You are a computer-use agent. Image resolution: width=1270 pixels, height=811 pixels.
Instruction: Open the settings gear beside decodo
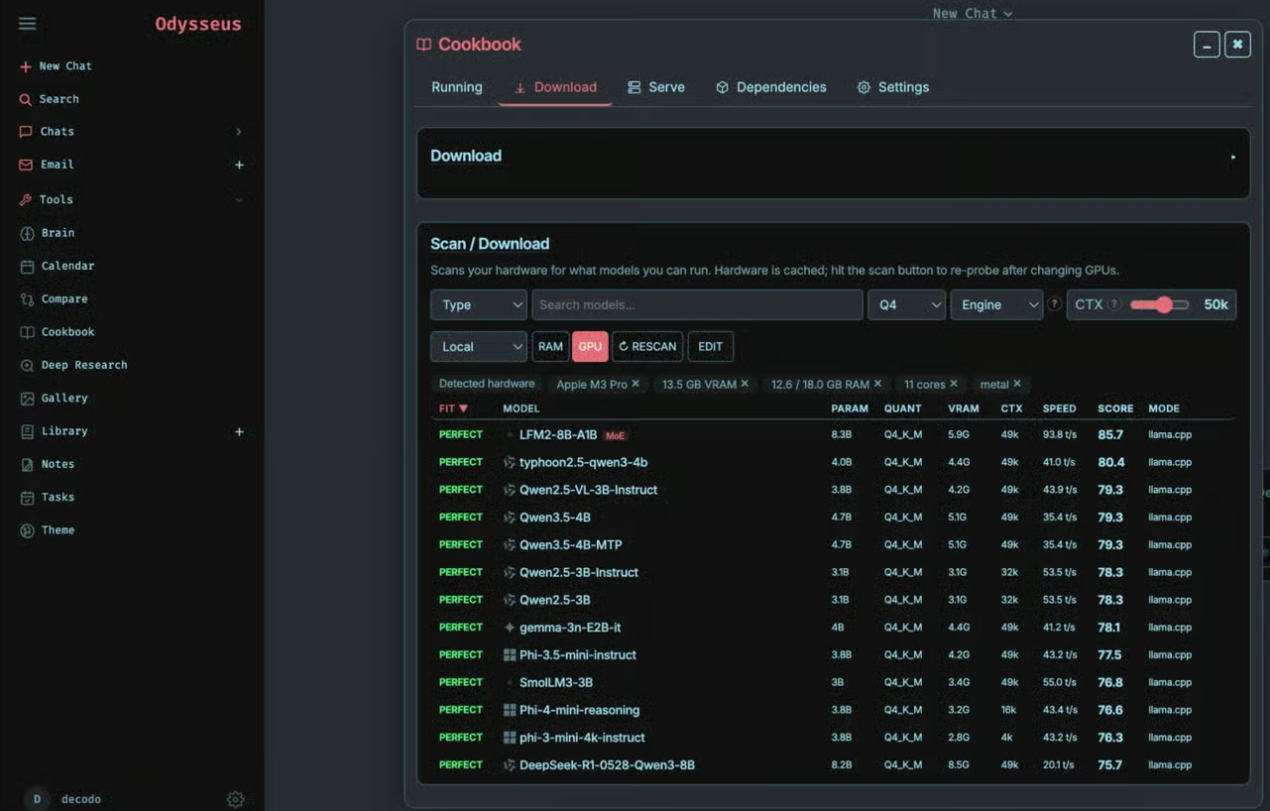click(x=235, y=799)
